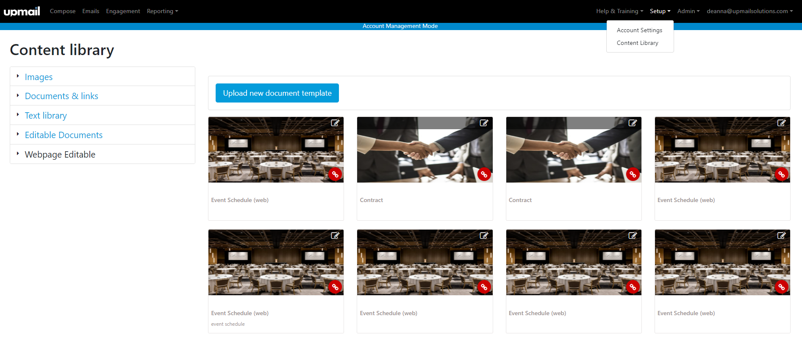Open the Editable Documents link

click(x=64, y=135)
